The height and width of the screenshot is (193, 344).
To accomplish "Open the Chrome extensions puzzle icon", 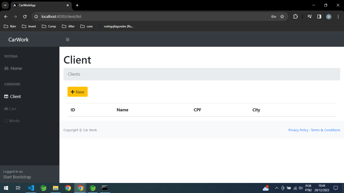I will 295,17.
